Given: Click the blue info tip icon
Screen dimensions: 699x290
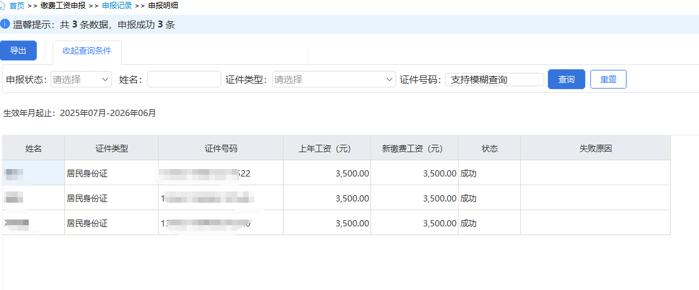Looking at the screenshot, I should (x=5, y=24).
